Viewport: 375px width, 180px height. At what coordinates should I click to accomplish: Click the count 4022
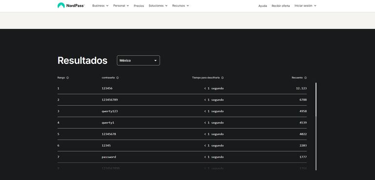click(303, 134)
